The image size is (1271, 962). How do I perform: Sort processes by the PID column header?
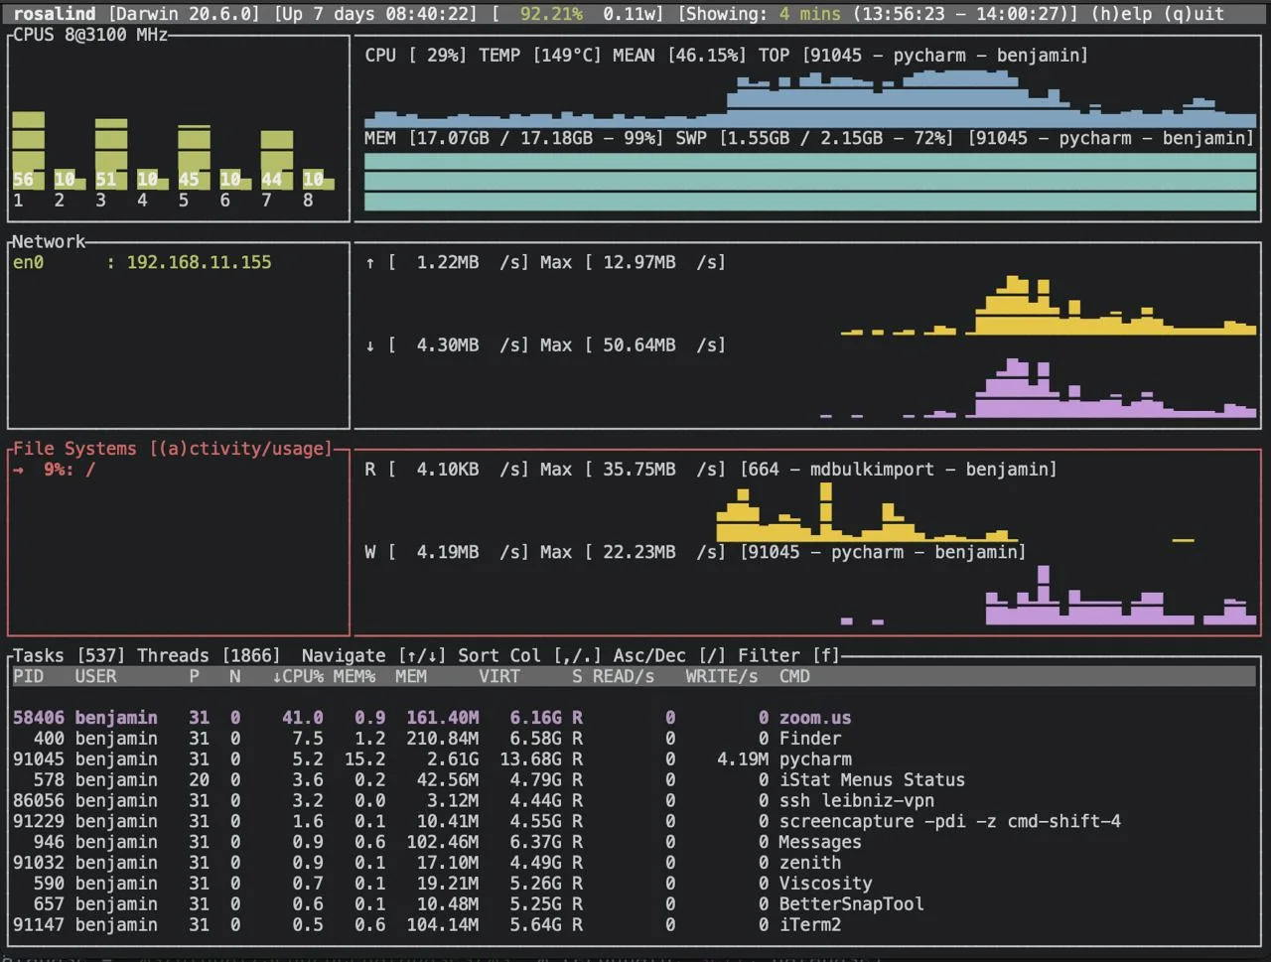[x=29, y=677]
